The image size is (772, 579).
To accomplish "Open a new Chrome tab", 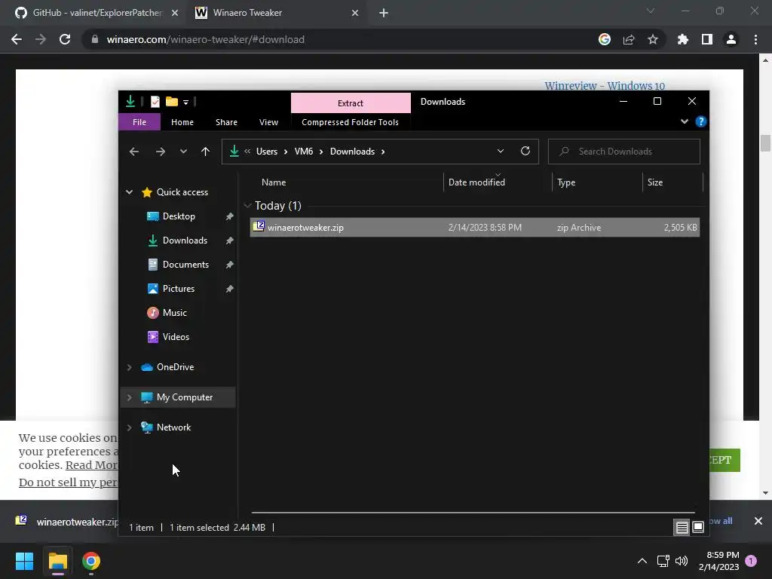I will click(384, 13).
